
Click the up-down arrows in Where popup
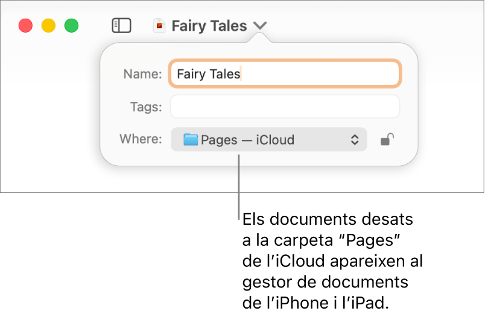click(x=355, y=140)
